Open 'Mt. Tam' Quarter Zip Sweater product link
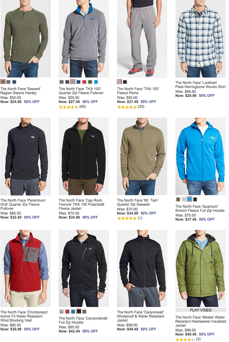The width and height of the screenshot is (229, 342). point(138,202)
